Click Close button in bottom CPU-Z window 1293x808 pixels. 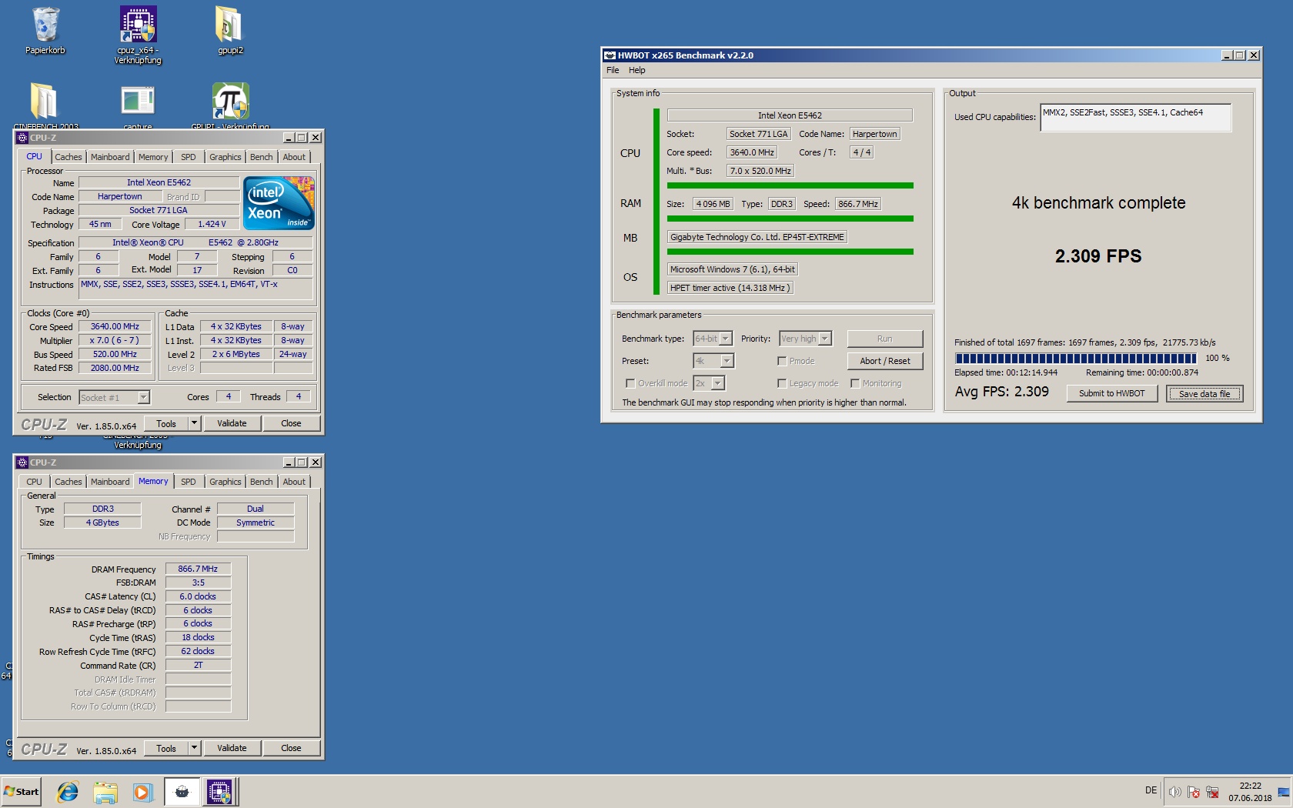pyautogui.click(x=291, y=748)
